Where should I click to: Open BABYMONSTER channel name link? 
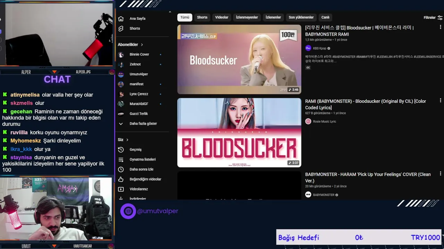pyautogui.click(x=324, y=195)
